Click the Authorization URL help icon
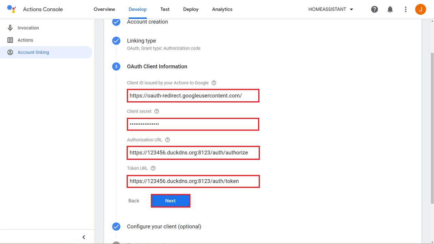This screenshot has height=244, width=434. point(167,140)
